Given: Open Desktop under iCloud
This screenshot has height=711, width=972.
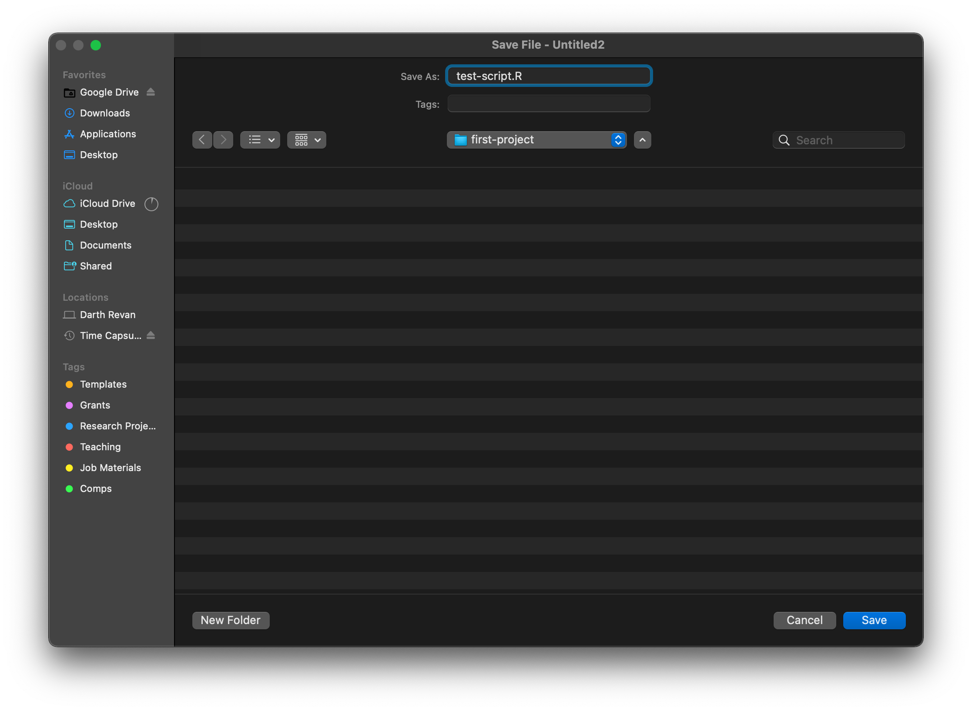Looking at the screenshot, I should tap(99, 224).
